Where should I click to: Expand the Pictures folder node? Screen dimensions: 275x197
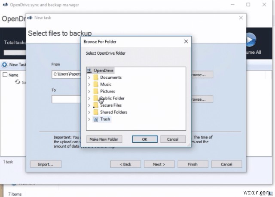coord(89,91)
